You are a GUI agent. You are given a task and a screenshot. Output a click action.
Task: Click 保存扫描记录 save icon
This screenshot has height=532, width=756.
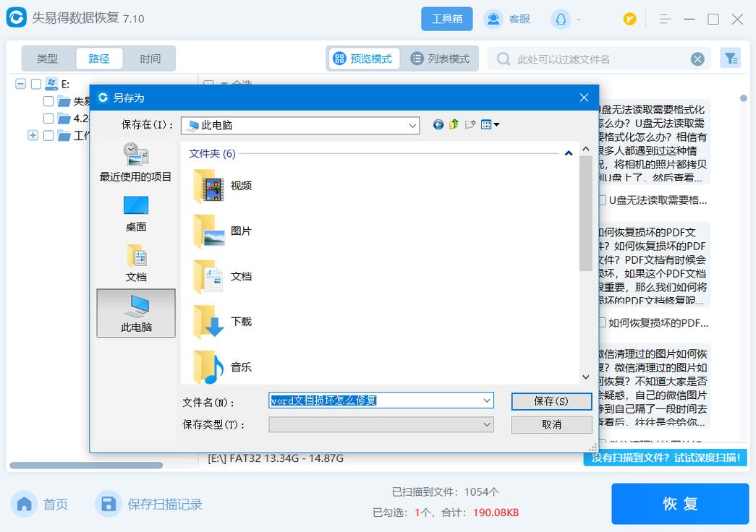pyautogui.click(x=109, y=504)
